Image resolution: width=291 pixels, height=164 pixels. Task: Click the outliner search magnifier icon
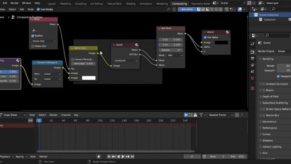(273, 9)
